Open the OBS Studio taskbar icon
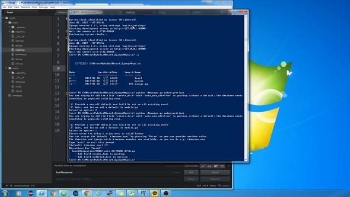This screenshot has height=197, width=350. [x=166, y=193]
